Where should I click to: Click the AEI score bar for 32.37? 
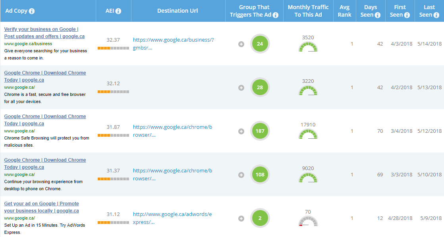[113, 48]
